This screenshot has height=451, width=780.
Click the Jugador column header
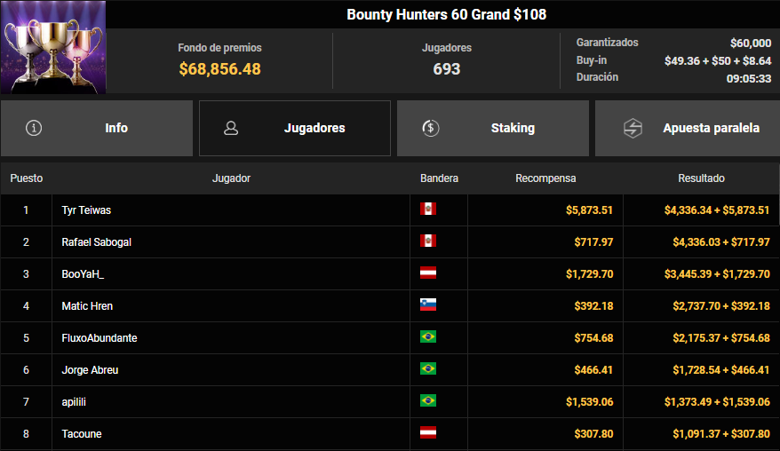231,178
